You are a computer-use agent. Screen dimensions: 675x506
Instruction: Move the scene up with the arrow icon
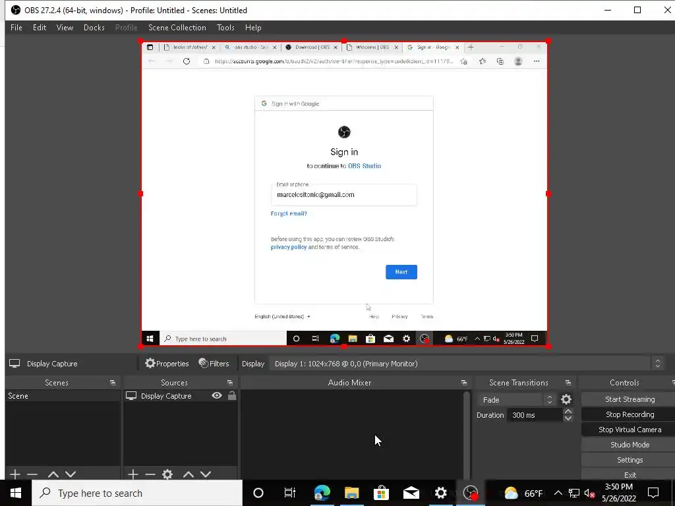point(53,474)
